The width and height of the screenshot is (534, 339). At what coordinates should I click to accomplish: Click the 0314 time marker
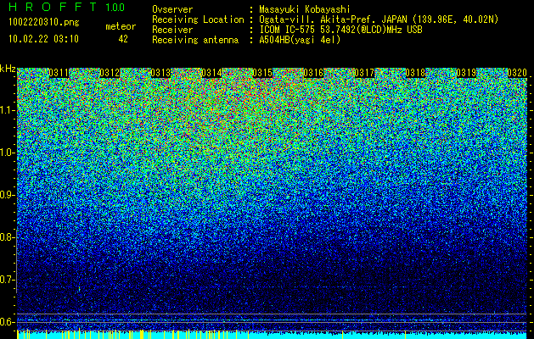click(211, 73)
